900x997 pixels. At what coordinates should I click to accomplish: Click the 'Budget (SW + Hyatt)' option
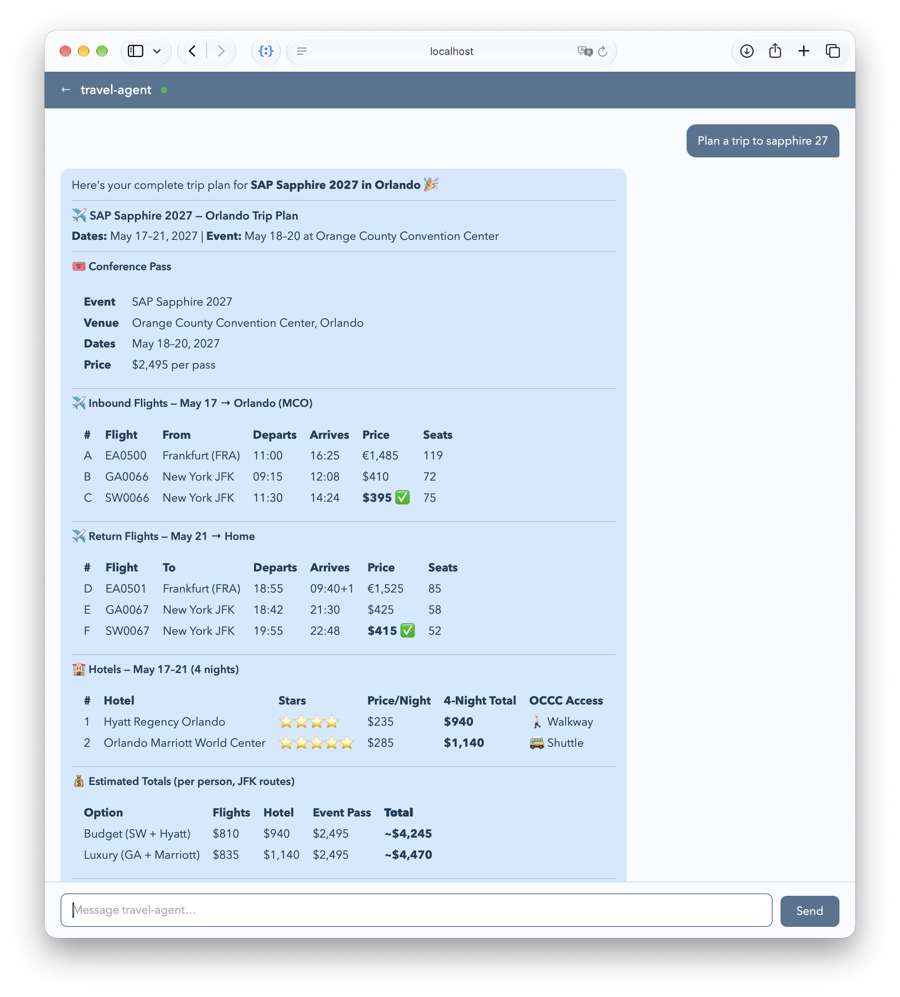pos(137,833)
